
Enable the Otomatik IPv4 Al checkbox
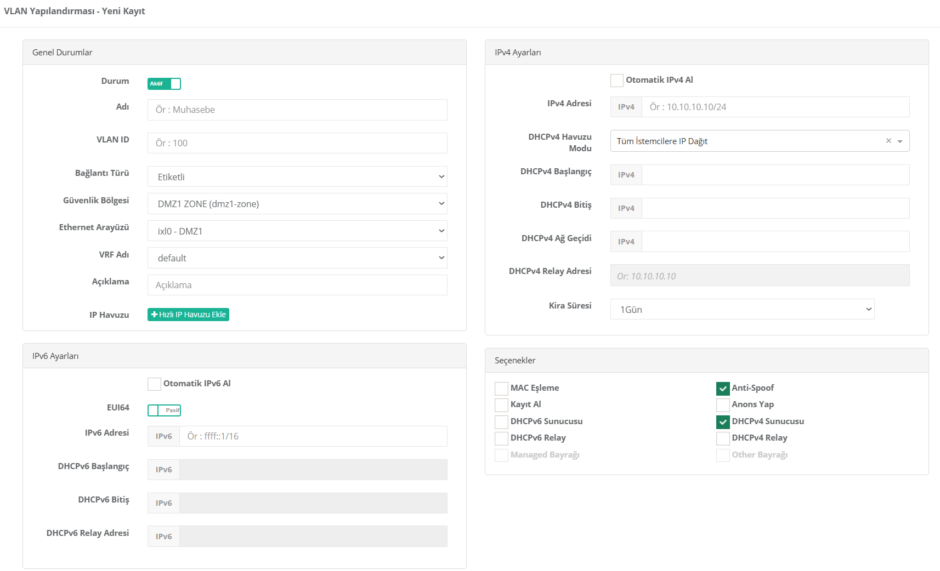click(x=617, y=81)
